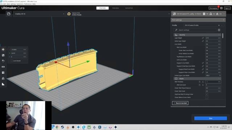
Task: Click formula icon beside Wall Line Count
Action: click(203, 85)
